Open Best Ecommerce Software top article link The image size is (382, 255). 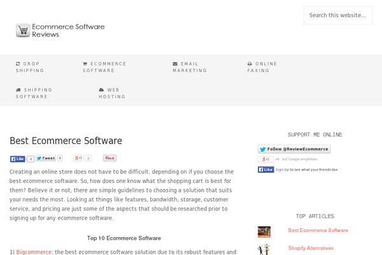(318, 230)
